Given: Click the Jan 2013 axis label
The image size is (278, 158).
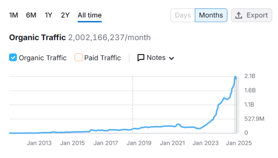Looking at the screenshot, I should point(39,143).
